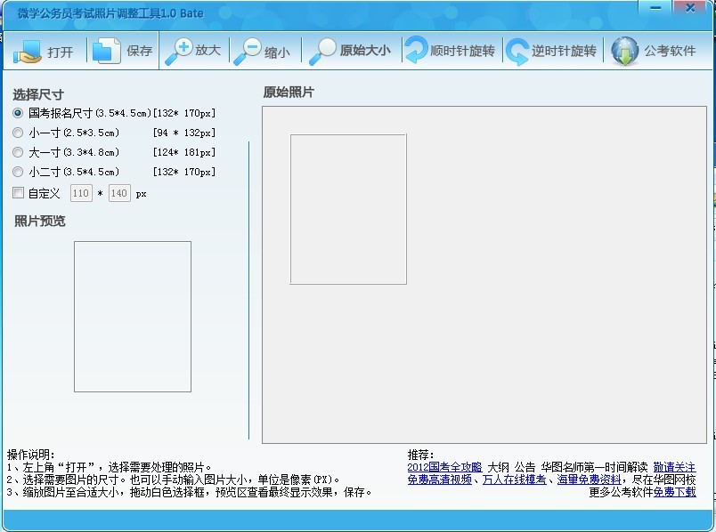Select 小二寸 (3.5*4.5cm) radio option
Image resolution: width=716 pixels, height=532 pixels.
[x=18, y=172]
